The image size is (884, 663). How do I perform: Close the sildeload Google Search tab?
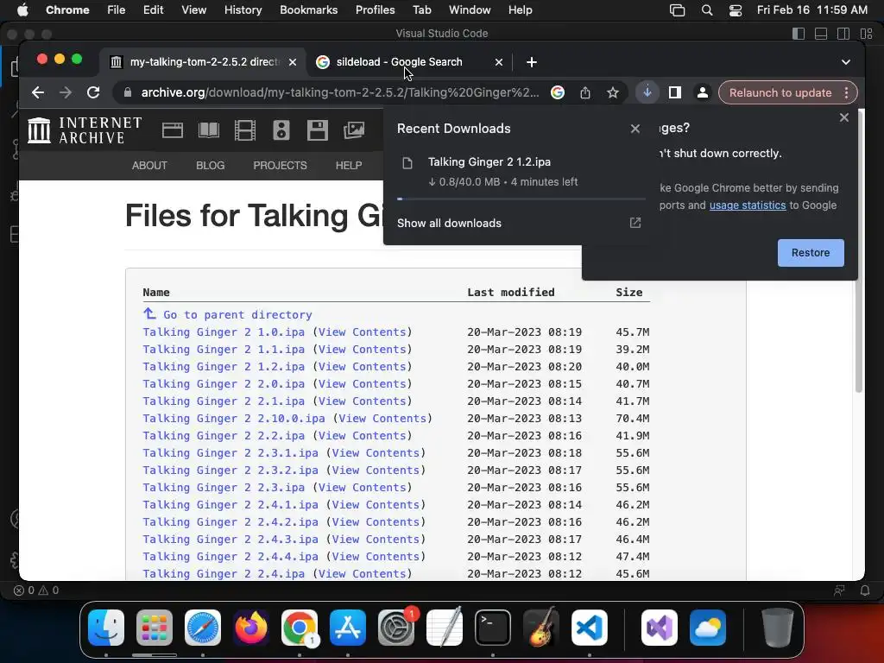point(498,62)
